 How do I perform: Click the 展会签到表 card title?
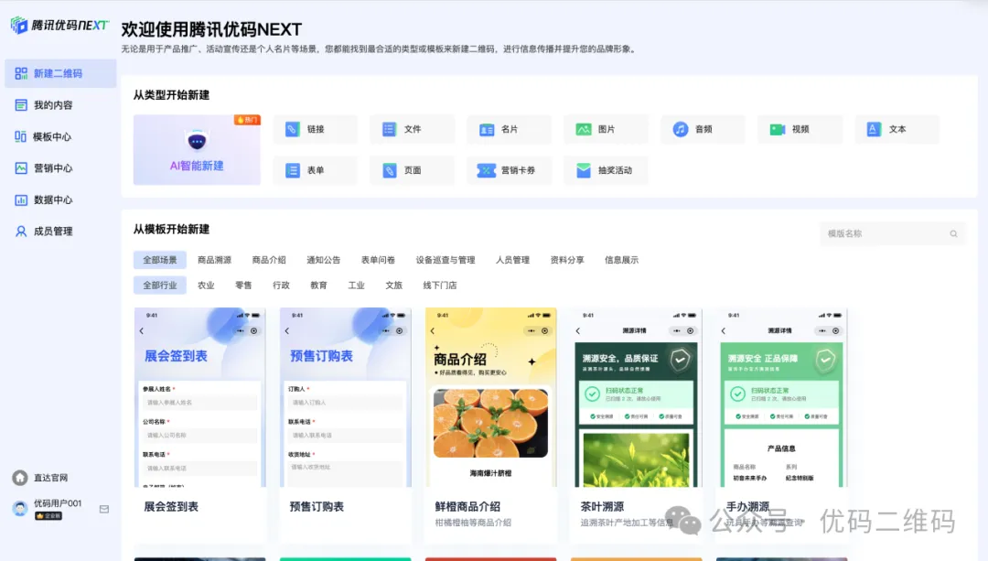pyautogui.click(x=171, y=507)
